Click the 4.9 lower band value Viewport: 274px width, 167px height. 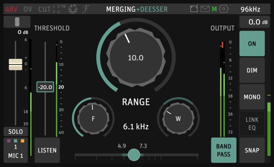point(122,146)
